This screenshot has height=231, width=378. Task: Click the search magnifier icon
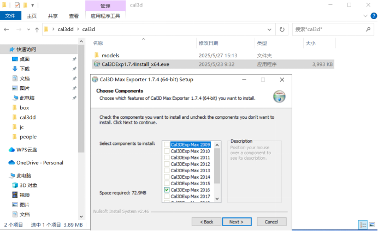click(368, 29)
